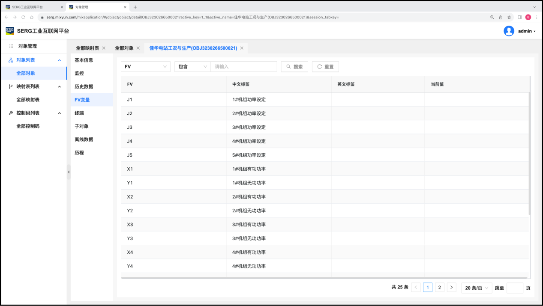Close the 全部映射表 tab
The image size is (543, 306).
click(104, 48)
